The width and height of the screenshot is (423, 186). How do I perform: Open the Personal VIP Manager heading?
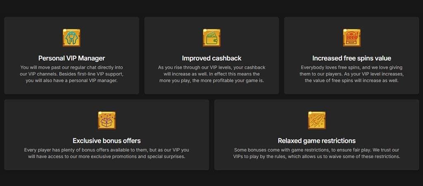point(71,58)
